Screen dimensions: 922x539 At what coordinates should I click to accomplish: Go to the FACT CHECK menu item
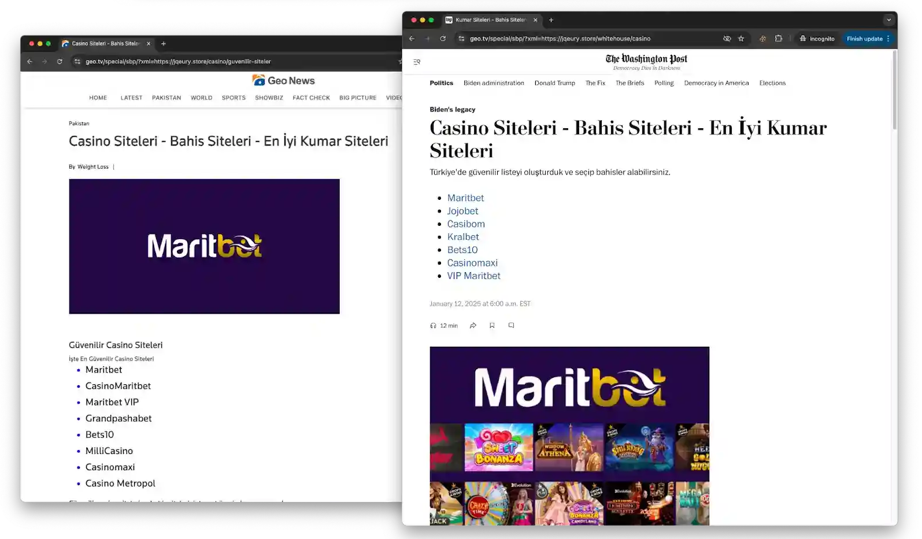pyautogui.click(x=311, y=98)
